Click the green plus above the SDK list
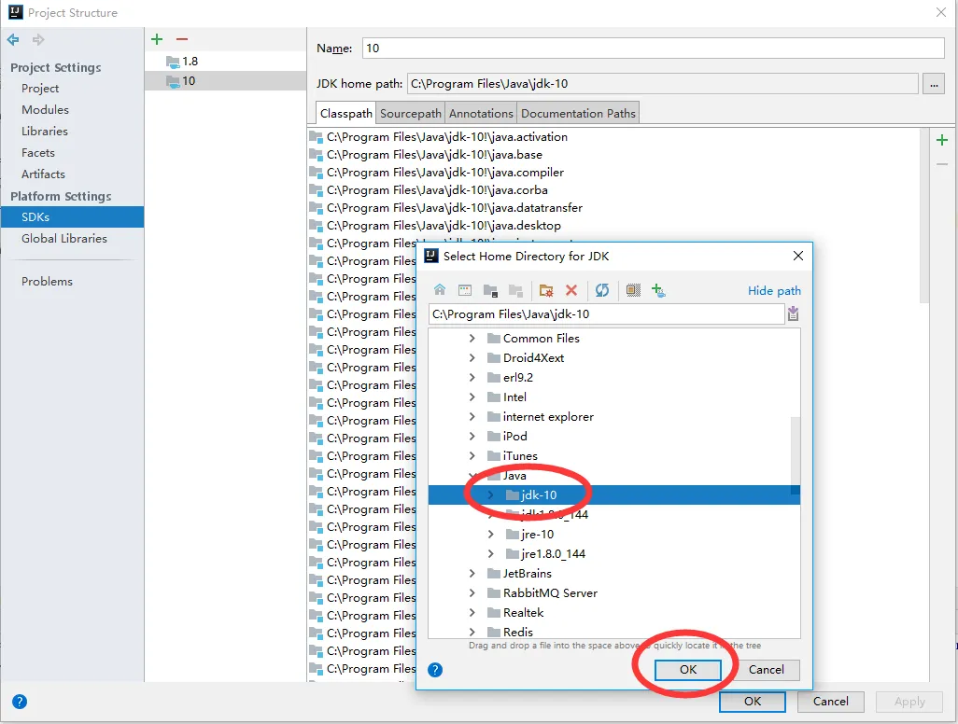The height and width of the screenshot is (724, 958). 157,39
